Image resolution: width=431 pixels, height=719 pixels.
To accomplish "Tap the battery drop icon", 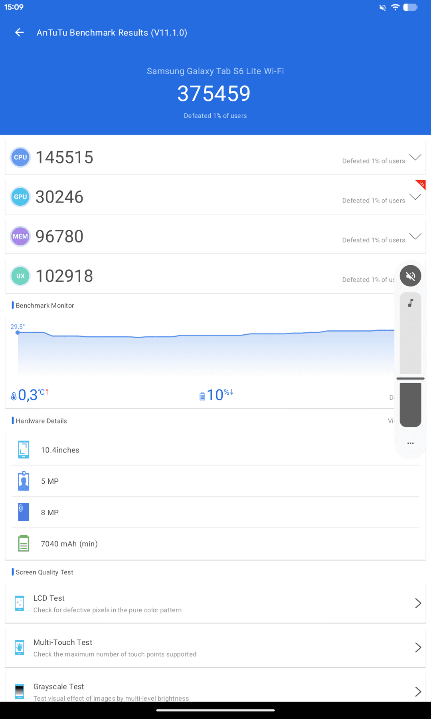I will (x=202, y=396).
